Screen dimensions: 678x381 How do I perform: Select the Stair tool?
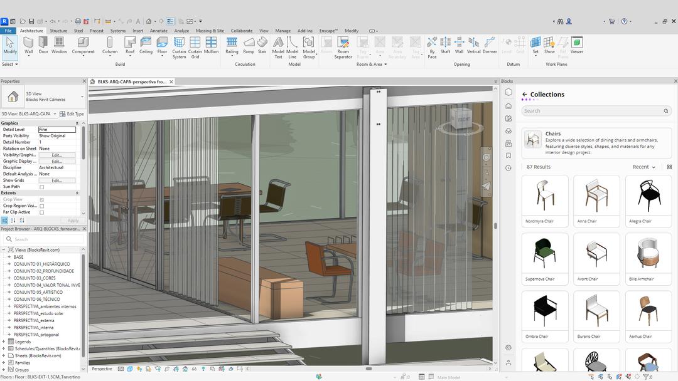[x=262, y=45]
